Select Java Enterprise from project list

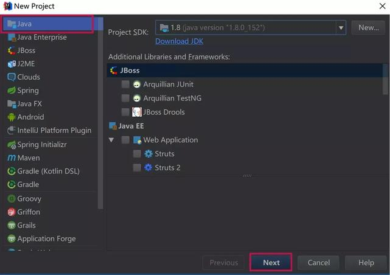click(41, 37)
